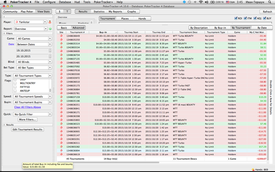Click site icon for tournament 1348636010

pyautogui.click(x=61, y=82)
